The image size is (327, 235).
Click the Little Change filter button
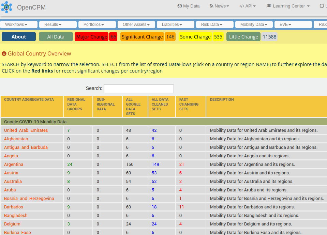(x=243, y=37)
